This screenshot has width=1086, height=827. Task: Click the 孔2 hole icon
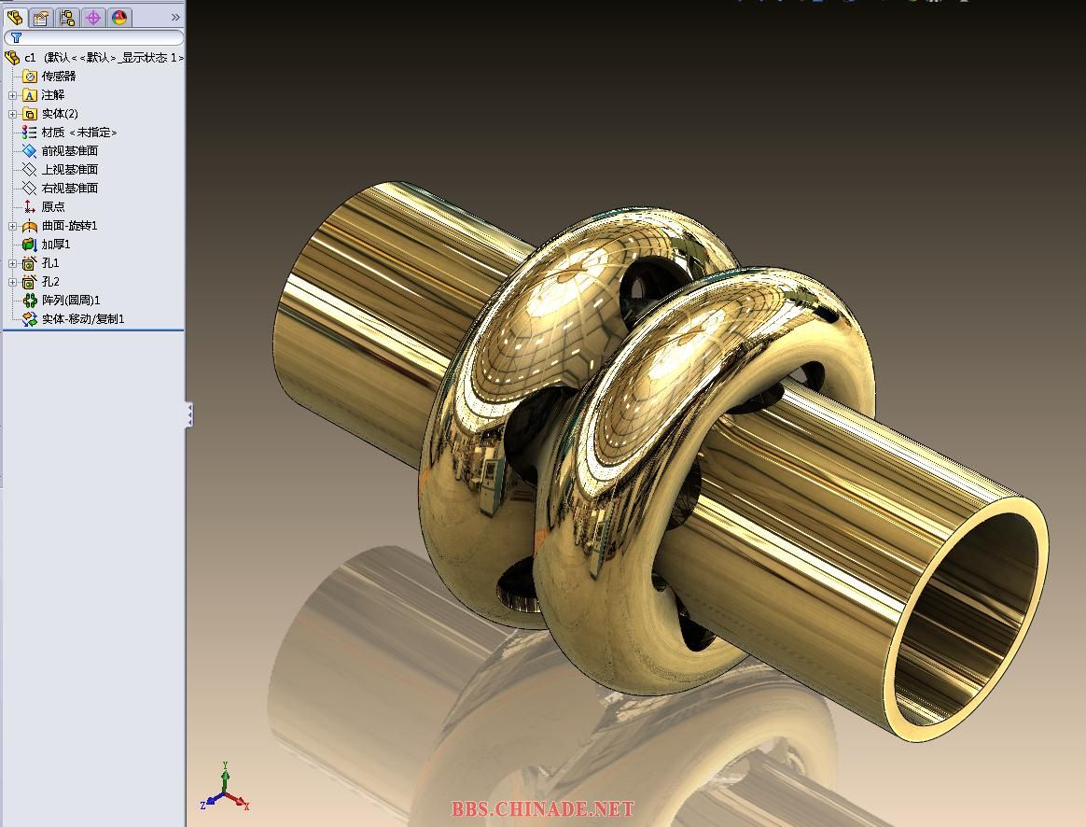[29, 282]
